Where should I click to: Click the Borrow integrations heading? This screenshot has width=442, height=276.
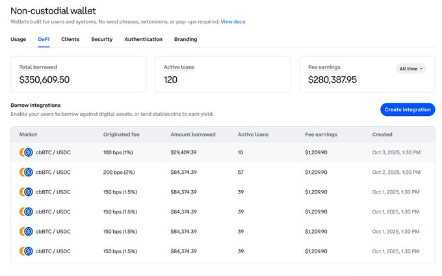[36, 105]
